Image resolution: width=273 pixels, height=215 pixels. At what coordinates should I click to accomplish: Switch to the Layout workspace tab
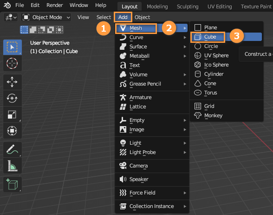click(130, 7)
